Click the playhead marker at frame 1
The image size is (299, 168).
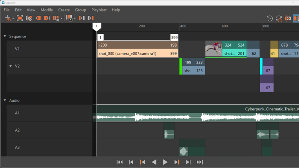pos(96,26)
